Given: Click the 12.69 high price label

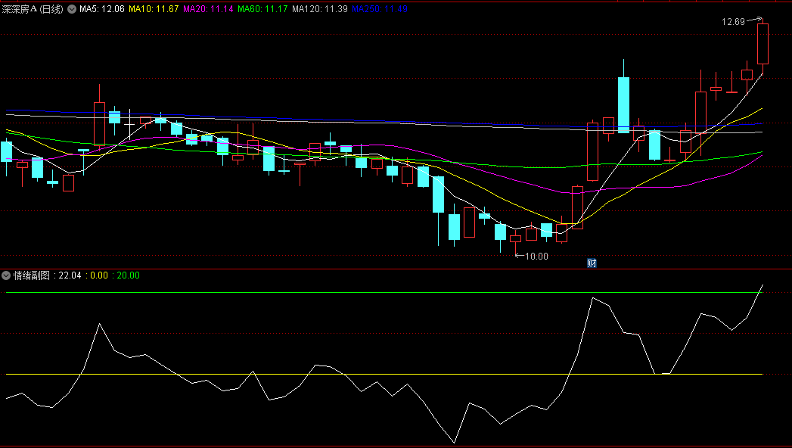Looking at the screenshot, I should click(x=733, y=22).
